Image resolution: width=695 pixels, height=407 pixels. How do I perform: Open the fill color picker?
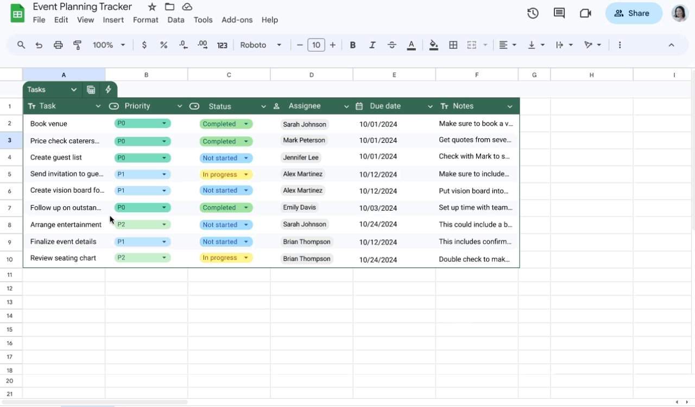pyautogui.click(x=433, y=45)
